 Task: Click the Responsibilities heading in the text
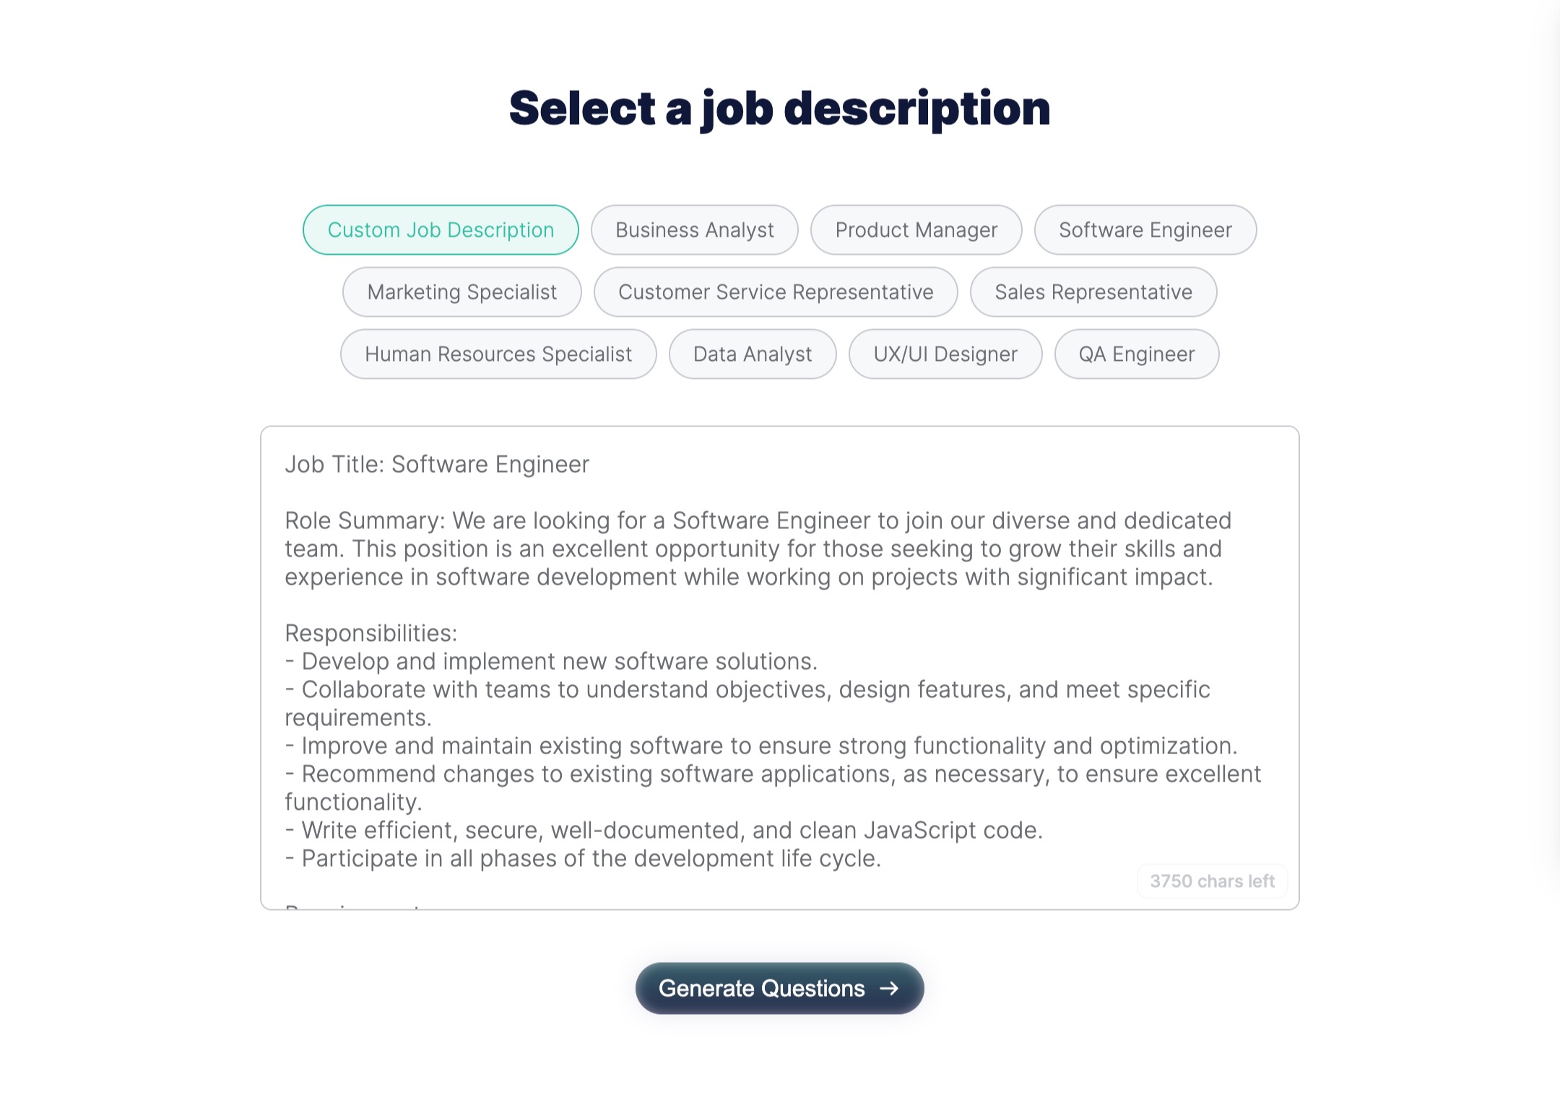tap(371, 633)
